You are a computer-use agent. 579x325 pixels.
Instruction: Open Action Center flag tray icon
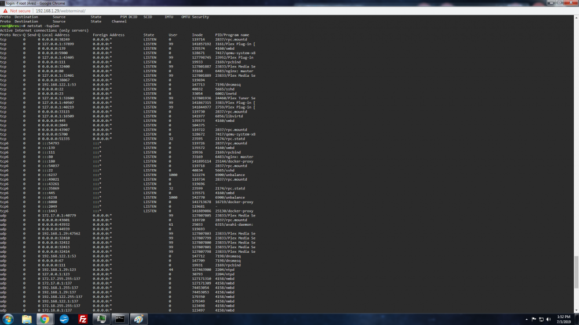tap(534, 319)
